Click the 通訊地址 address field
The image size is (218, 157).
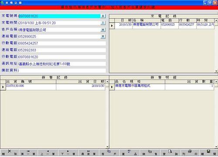tap(62, 64)
